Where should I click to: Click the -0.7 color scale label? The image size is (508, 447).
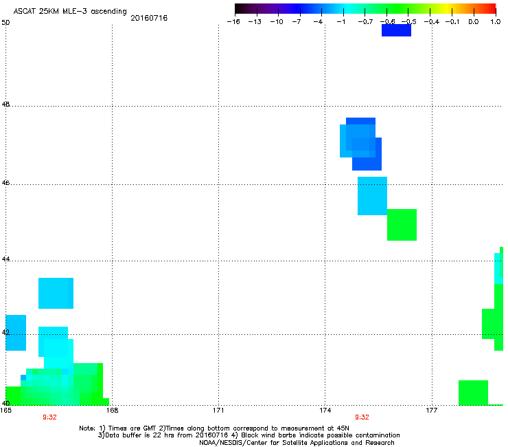(x=365, y=22)
